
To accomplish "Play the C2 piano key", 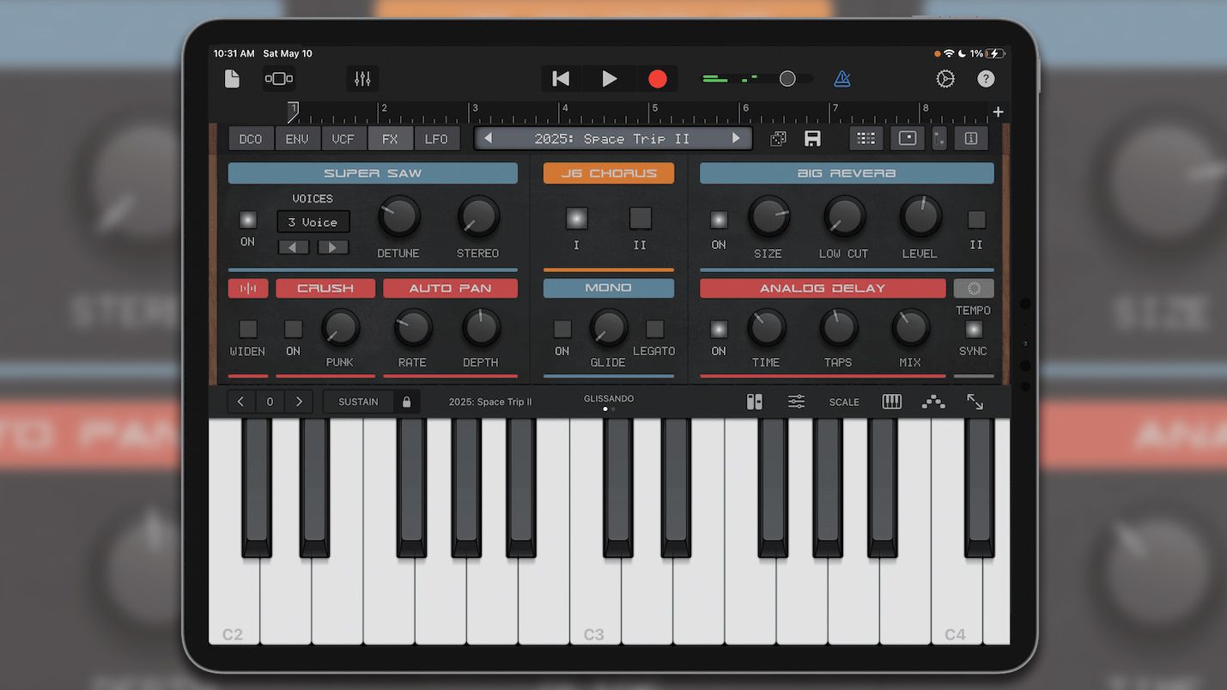I will (233, 601).
